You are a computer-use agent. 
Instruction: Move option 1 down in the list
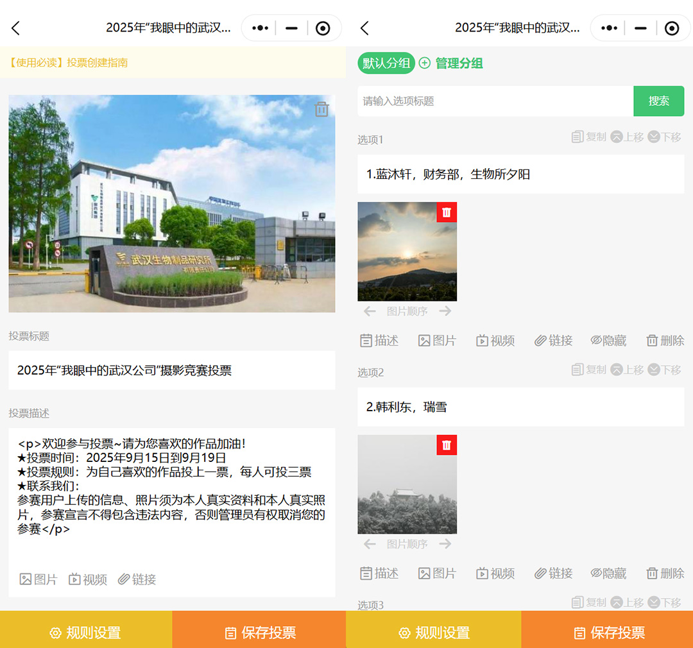click(x=665, y=137)
